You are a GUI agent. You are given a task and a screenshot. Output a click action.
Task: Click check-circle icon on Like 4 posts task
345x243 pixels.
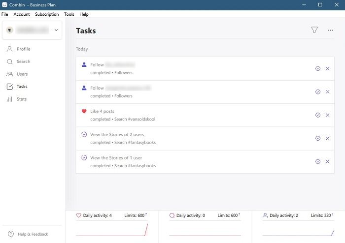pyautogui.click(x=318, y=115)
